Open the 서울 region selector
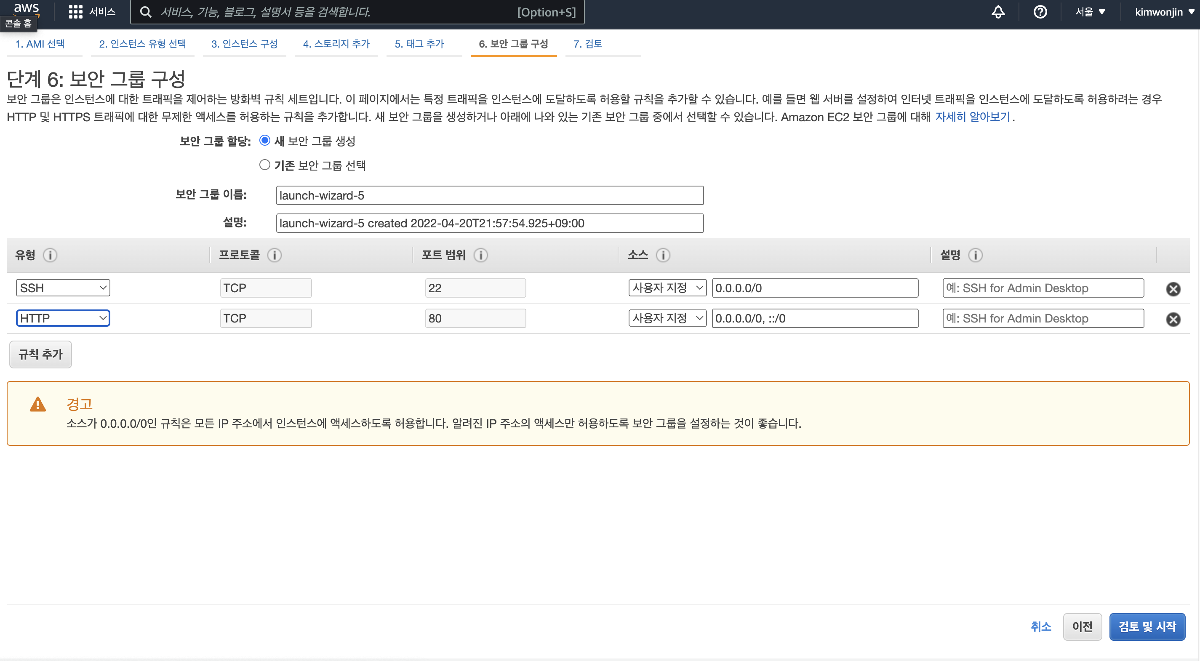The image size is (1200, 661). (1090, 12)
